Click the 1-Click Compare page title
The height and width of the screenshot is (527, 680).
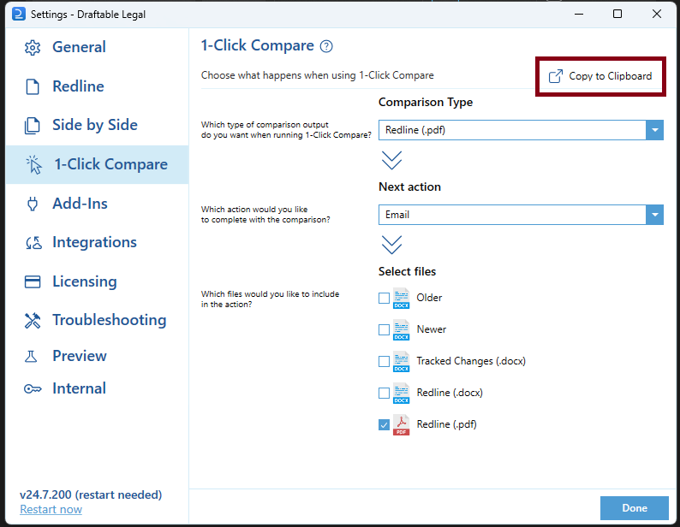pyautogui.click(x=258, y=45)
